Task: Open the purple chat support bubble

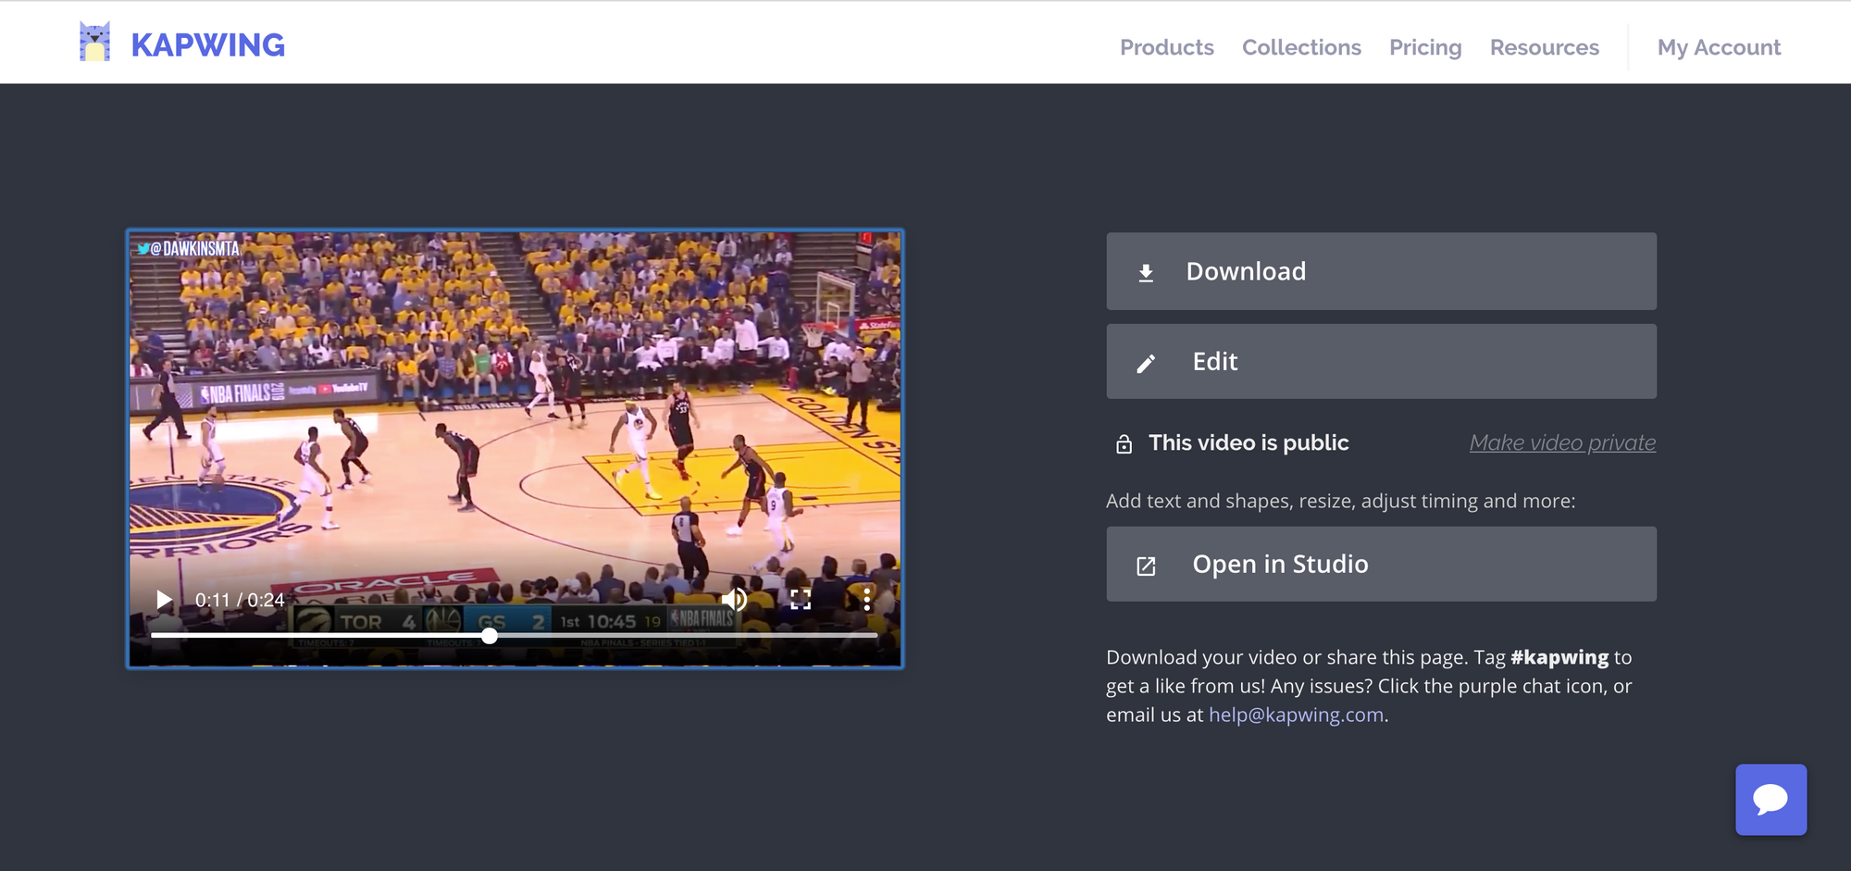Action: click(x=1770, y=800)
